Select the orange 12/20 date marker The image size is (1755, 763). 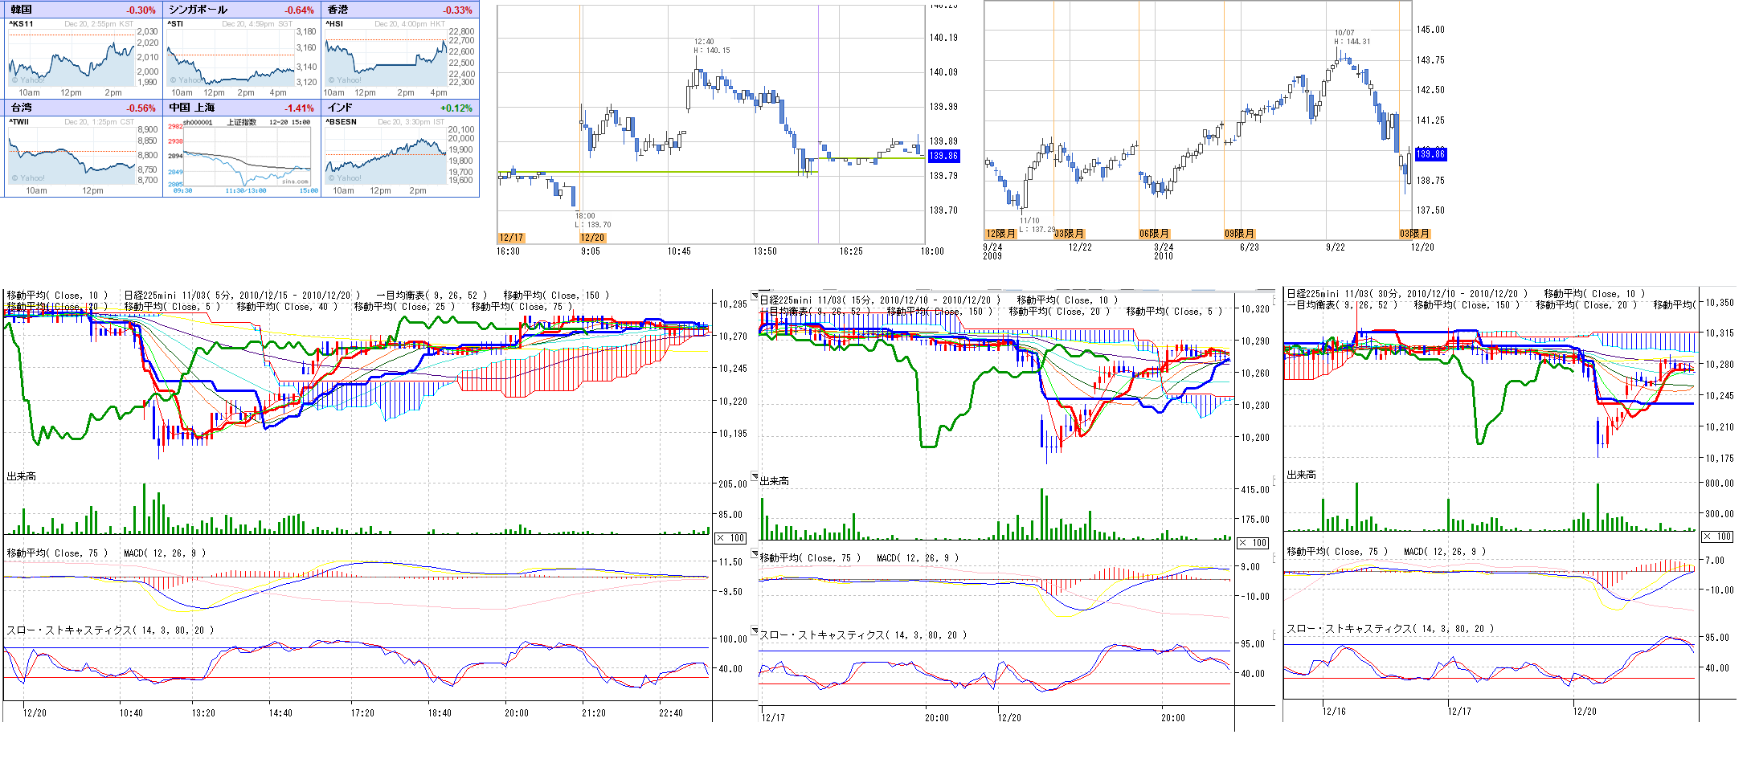pyautogui.click(x=591, y=238)
